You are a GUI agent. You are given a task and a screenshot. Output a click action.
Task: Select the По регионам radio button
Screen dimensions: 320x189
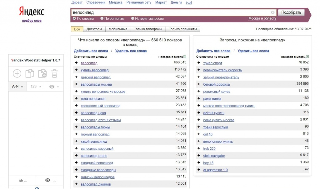tap(101, 18)
